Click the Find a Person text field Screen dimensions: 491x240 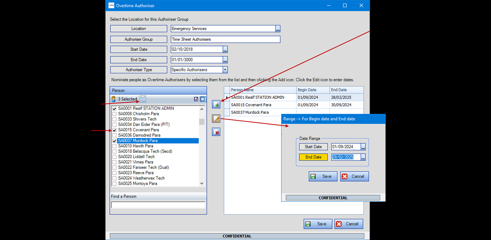(158, 205)
